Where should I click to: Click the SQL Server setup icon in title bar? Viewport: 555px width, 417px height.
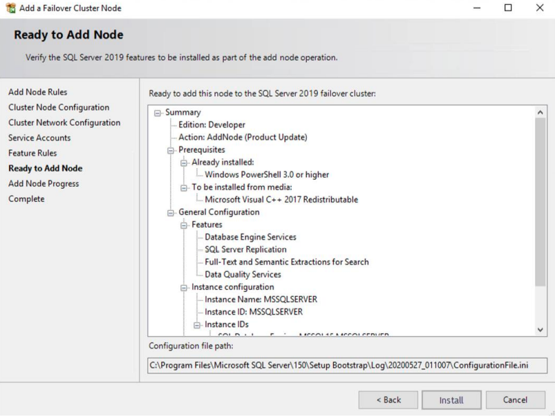point(10,8)
